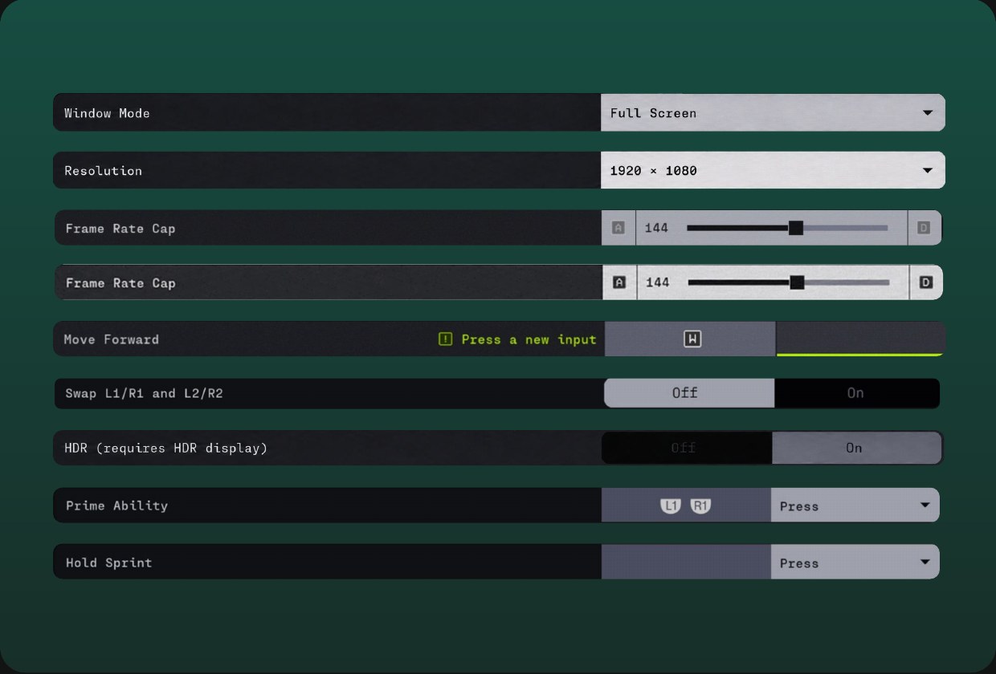Click the Hold Sprint label

[108, 562]
